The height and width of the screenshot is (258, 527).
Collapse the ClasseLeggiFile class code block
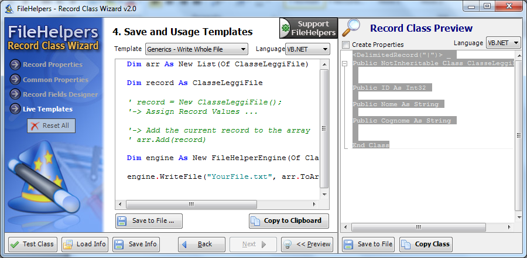(x=344, y=63)
